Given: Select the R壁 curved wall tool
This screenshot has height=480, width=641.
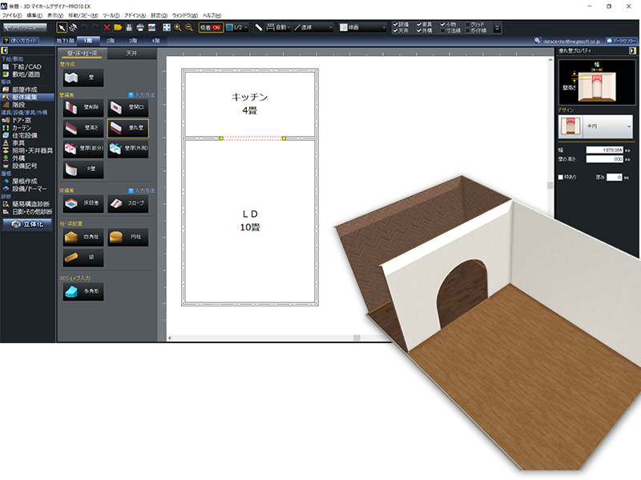Looking at the screenshot, I should (x=83, y=169).
